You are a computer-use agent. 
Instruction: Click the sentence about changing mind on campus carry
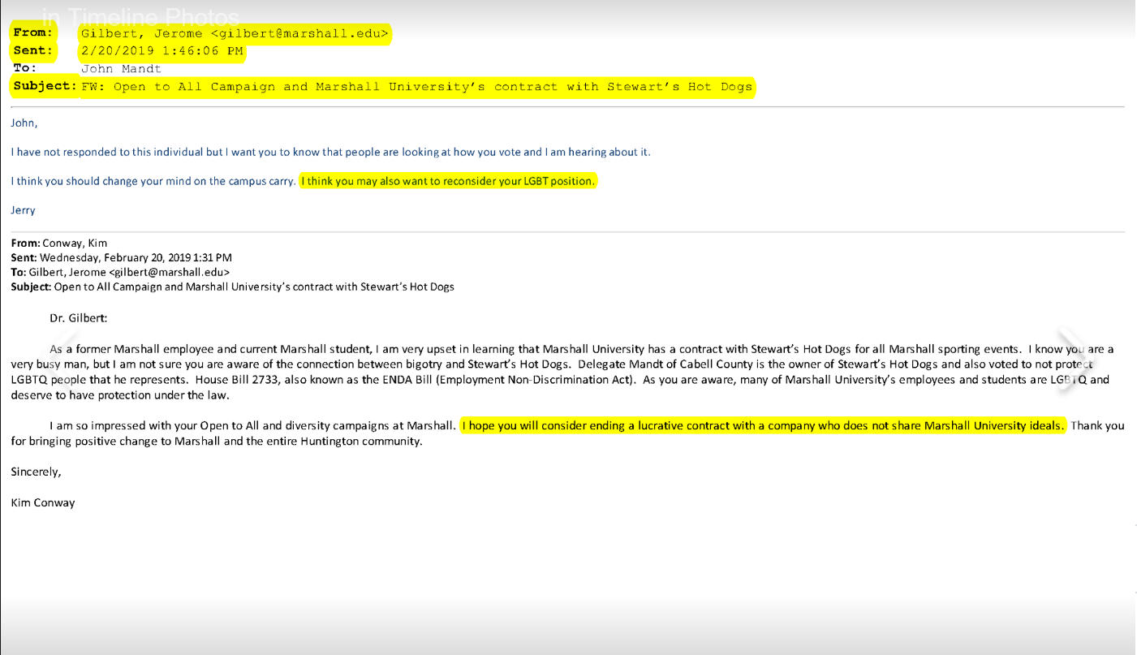[153, 181]
